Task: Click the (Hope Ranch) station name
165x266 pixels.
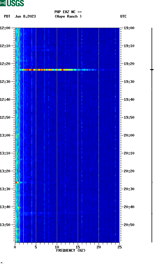Action: pos(68,16)
